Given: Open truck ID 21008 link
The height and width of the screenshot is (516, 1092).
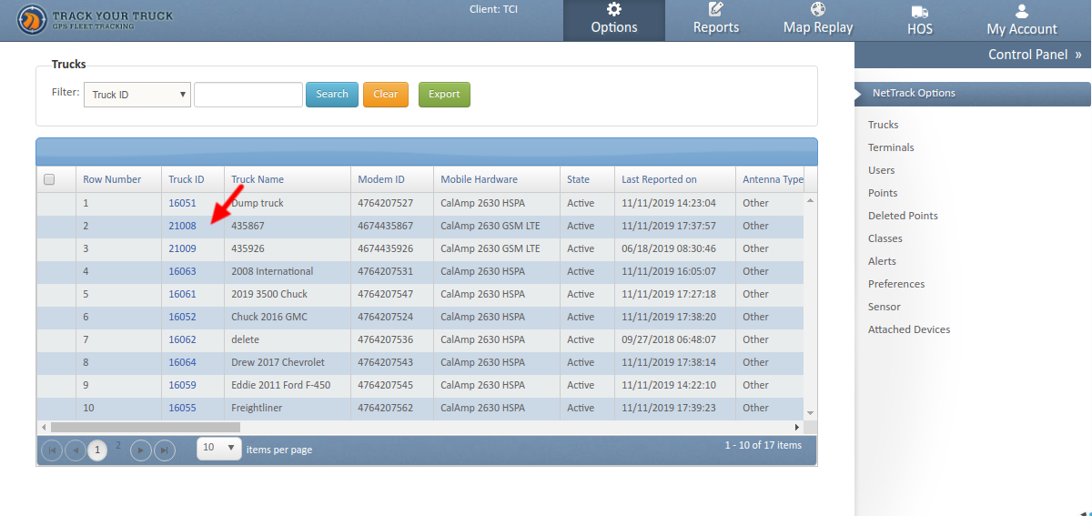Looking at the screenshot, I should pos(182,226).
